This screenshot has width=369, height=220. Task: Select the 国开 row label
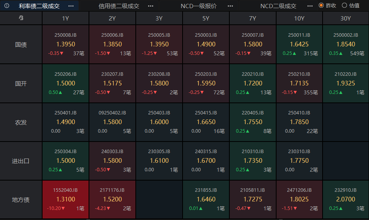pyautogui.click(x=21, y=84)
